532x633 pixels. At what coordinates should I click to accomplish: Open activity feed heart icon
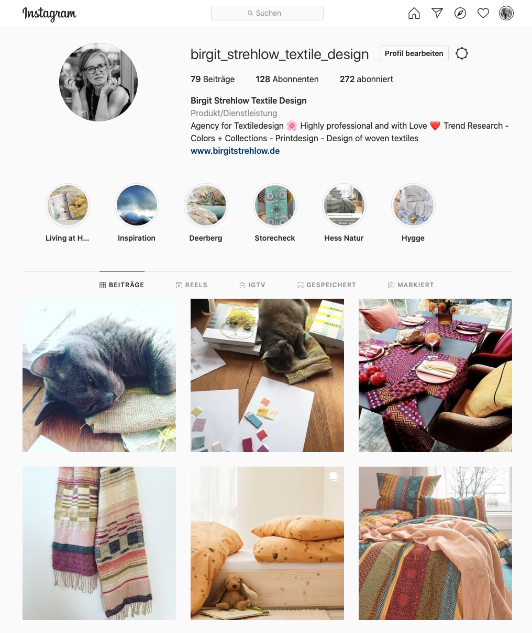click(x=483, y=13)
